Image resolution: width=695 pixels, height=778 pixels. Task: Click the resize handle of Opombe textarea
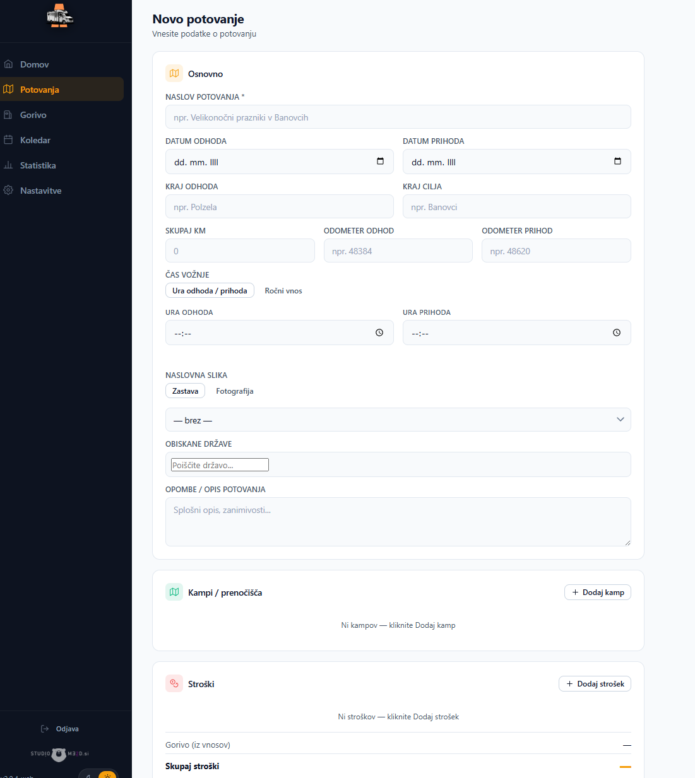click(627, 542)
